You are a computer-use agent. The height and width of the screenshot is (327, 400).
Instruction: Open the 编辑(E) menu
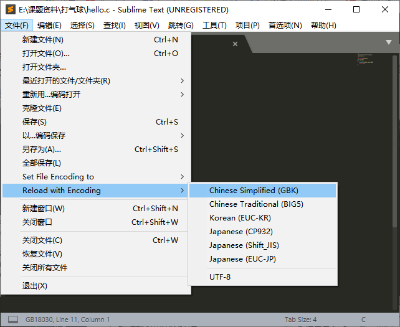[49, 26]
